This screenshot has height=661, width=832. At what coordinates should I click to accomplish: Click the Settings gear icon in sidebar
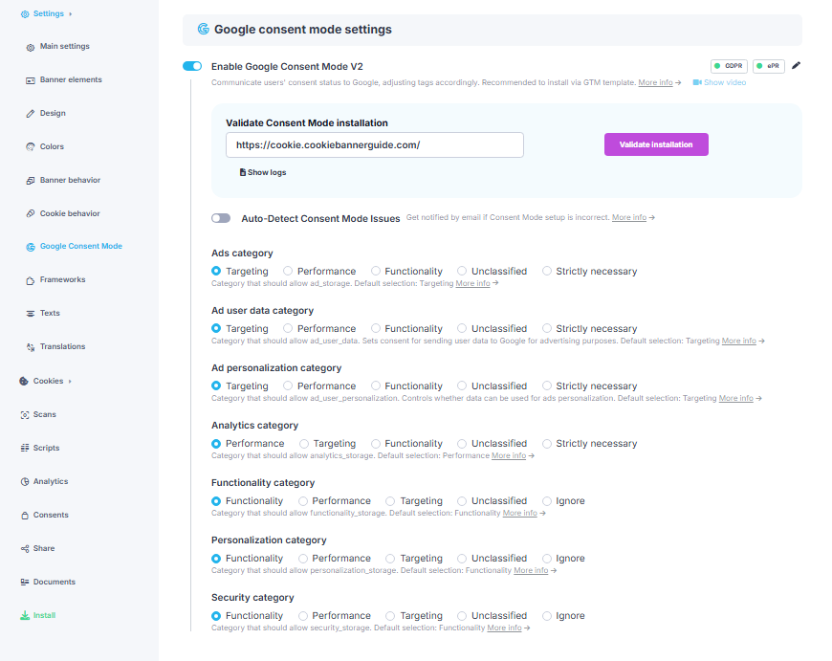[25, 13]
